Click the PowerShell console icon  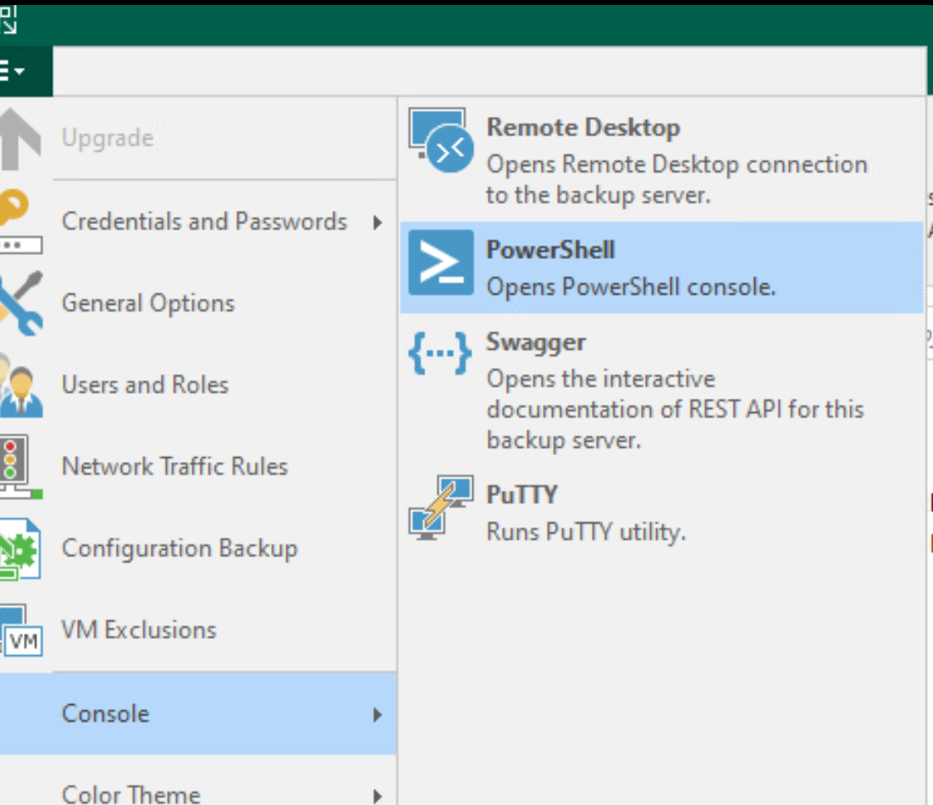(x=441, y=263)
